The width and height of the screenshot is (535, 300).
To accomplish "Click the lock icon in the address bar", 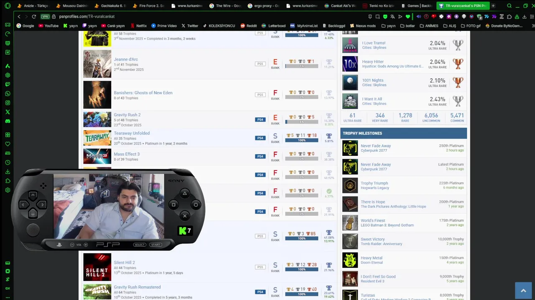I will (54, 17).
